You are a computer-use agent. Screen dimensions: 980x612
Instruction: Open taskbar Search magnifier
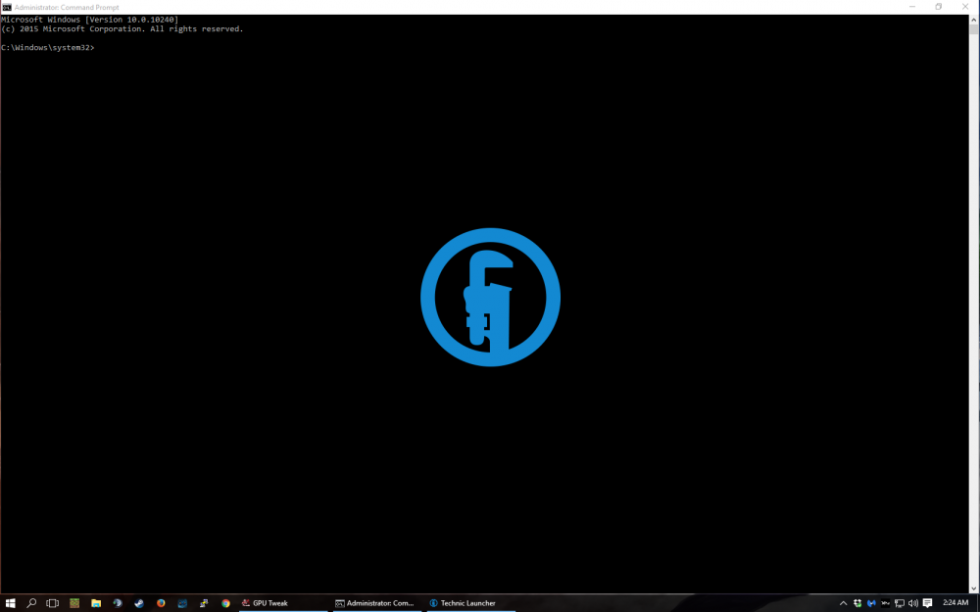point(31,602)
